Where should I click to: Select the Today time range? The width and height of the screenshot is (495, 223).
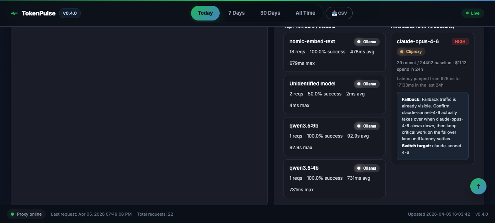[205, 13]
